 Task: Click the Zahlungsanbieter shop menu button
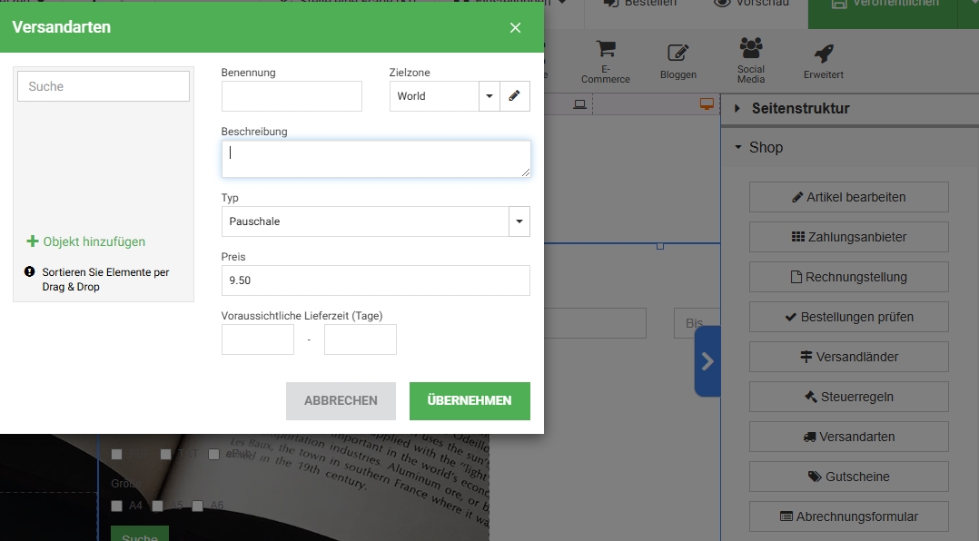click(x=848, y=237)
